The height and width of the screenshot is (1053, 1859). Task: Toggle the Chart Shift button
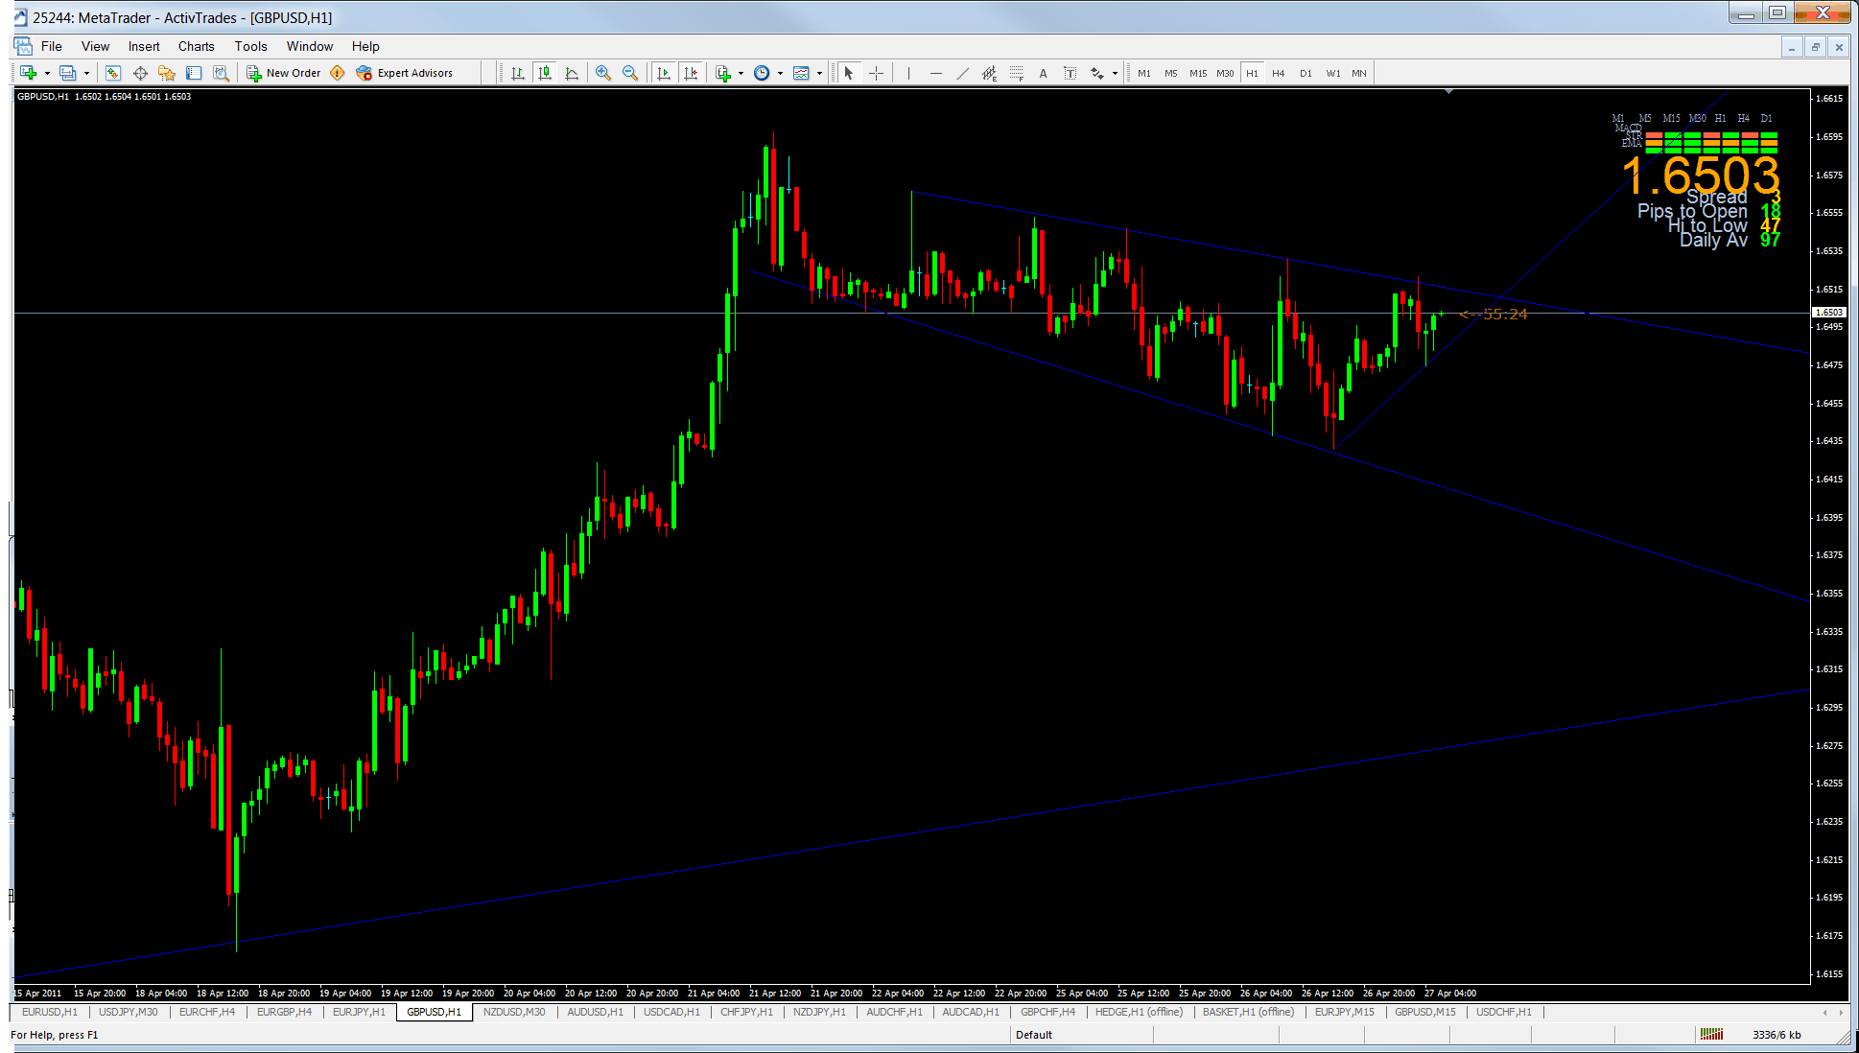pyautogui.click(x=691, y=73)
